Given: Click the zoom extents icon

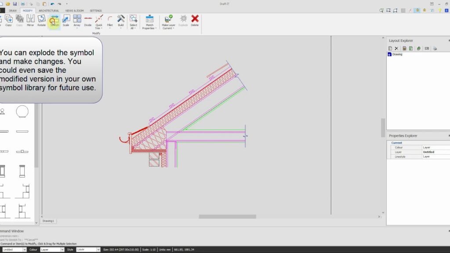Looking at the screenshot, I should point(396,11).
